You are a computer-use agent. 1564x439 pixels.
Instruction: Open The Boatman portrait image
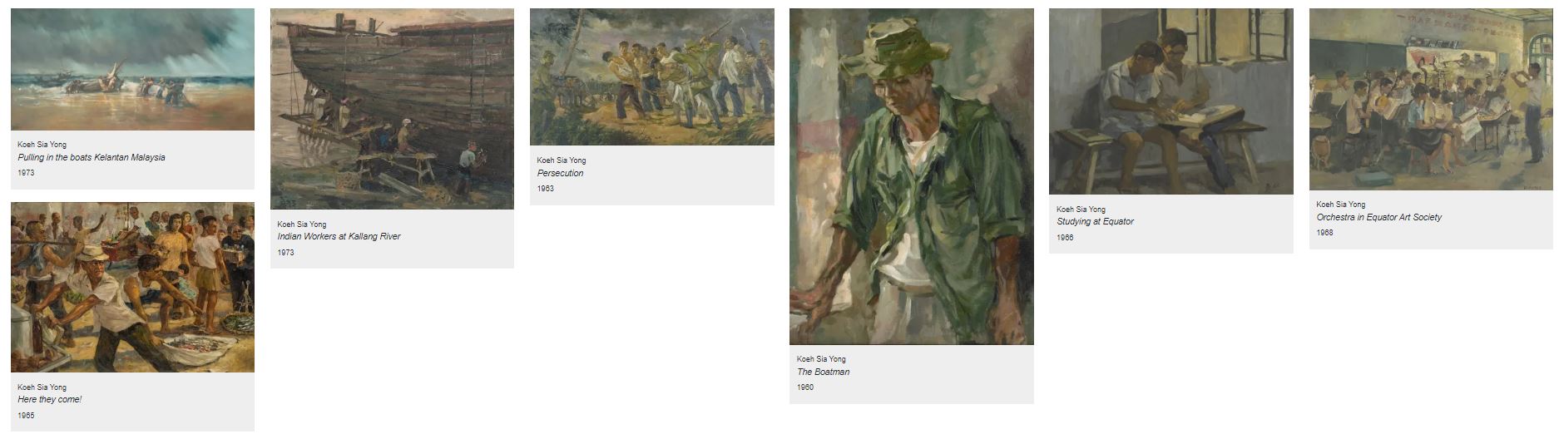point(912,177)
